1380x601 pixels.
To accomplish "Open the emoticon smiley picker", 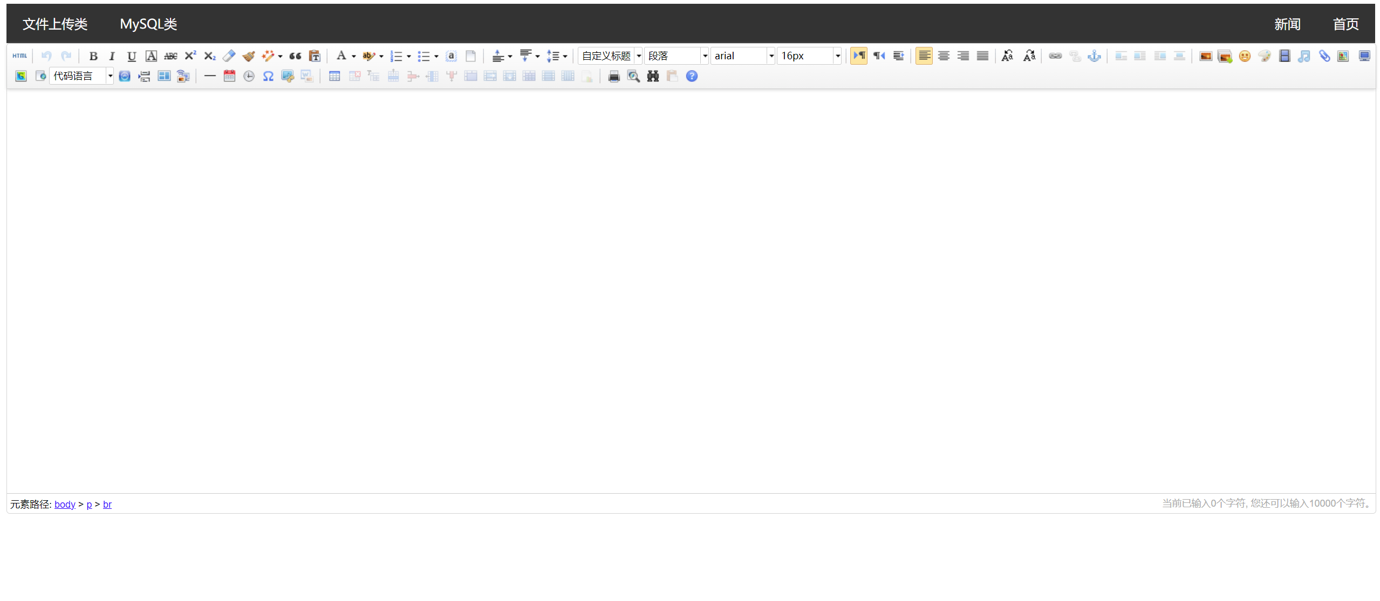I will [1245, 56].
